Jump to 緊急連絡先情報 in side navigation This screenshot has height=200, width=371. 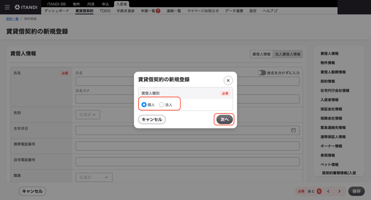[333, 127]
